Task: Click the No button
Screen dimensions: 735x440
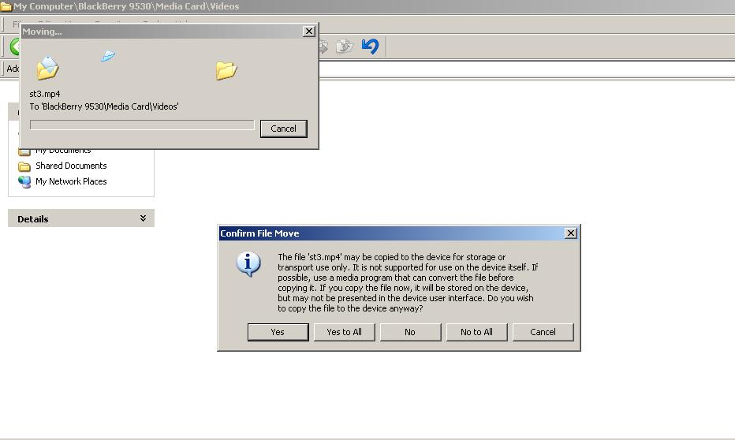Action: pyautogui.click(x=410, y=332)
